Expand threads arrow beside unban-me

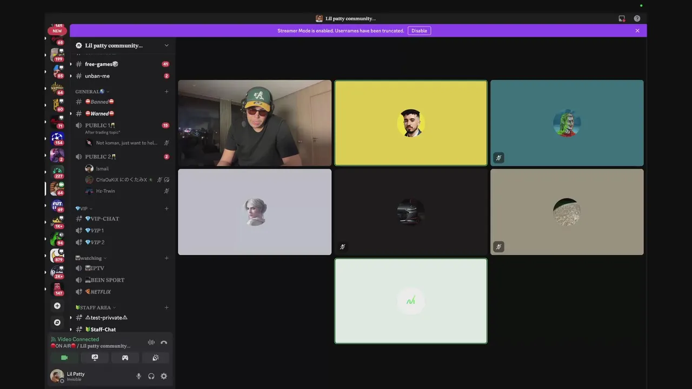click(70, 76)
